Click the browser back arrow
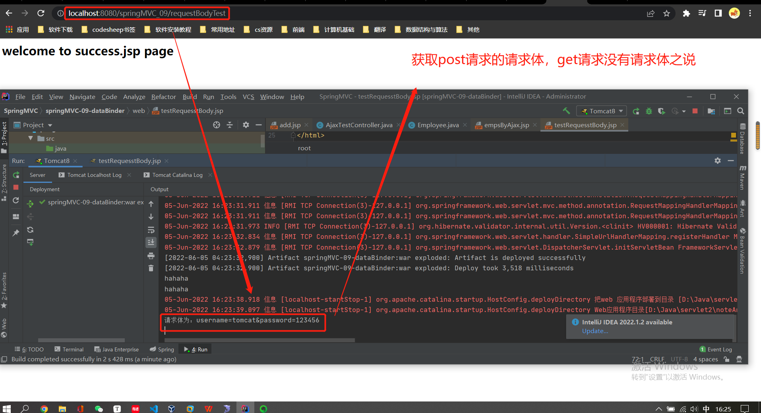761x413 pixels. 9,13
